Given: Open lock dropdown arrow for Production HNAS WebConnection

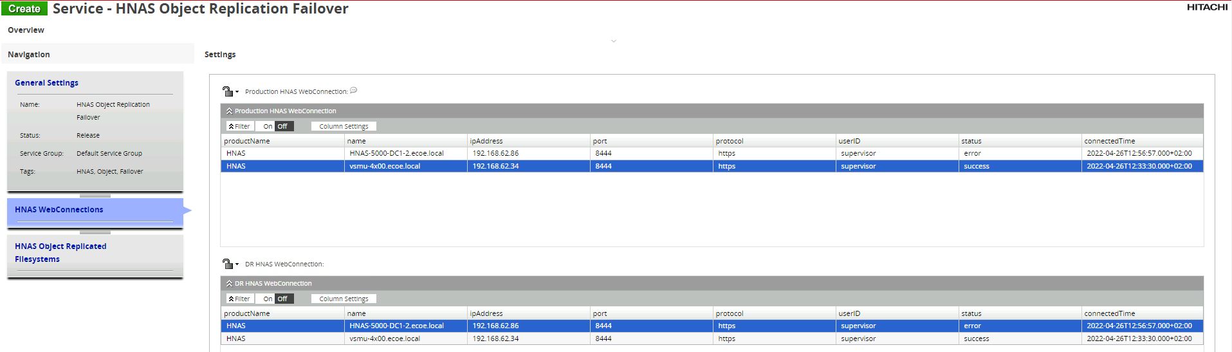Looking at the screenshot, I should (237, 92).
